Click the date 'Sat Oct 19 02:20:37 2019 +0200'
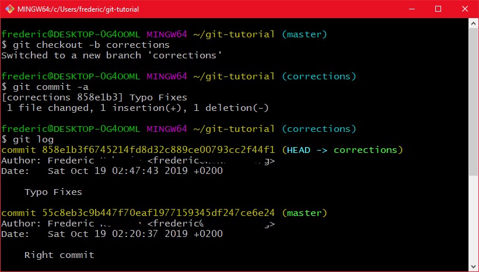 tap(135, 234)
